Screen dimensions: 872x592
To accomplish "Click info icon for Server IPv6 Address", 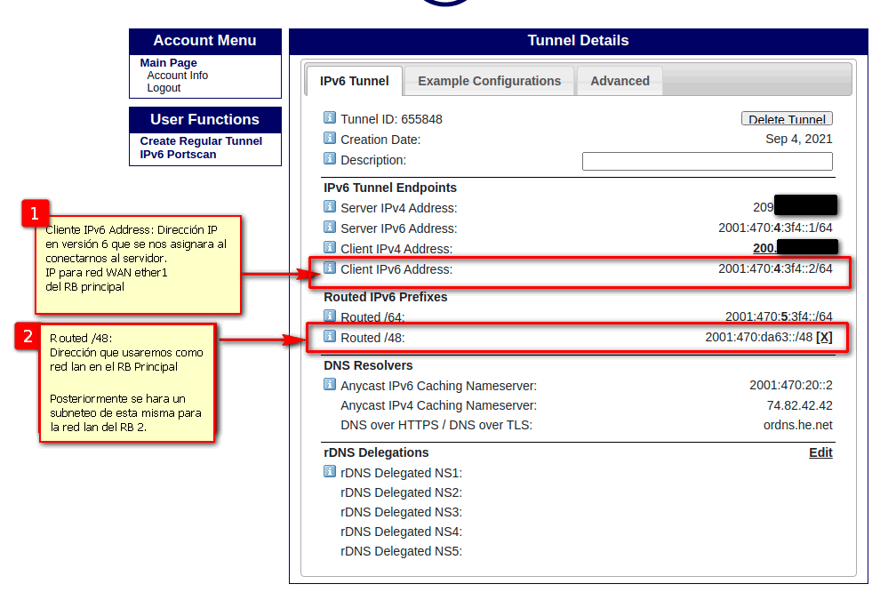I will coord(330,228).
